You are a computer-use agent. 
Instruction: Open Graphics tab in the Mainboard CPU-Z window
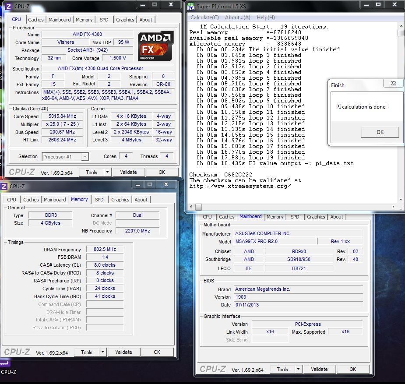(316, 217)
